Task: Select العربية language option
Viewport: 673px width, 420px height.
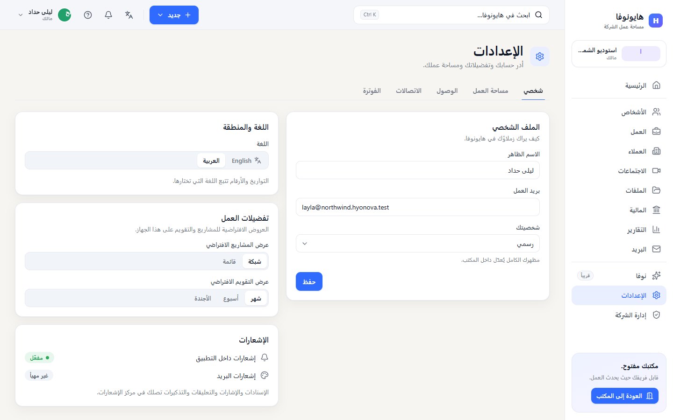Action: coord(211,161)
